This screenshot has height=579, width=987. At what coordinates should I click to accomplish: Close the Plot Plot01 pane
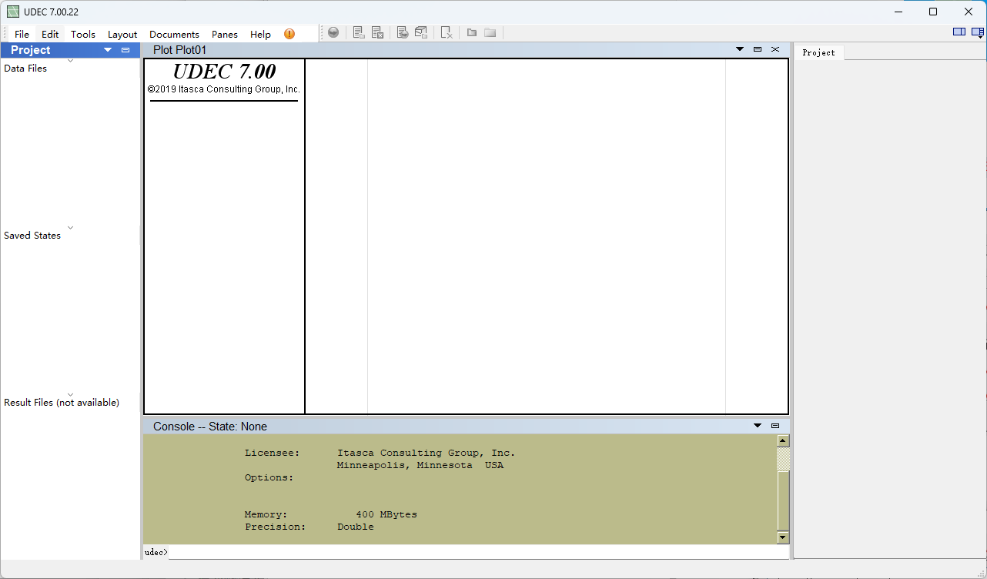[x=775, y=49]
